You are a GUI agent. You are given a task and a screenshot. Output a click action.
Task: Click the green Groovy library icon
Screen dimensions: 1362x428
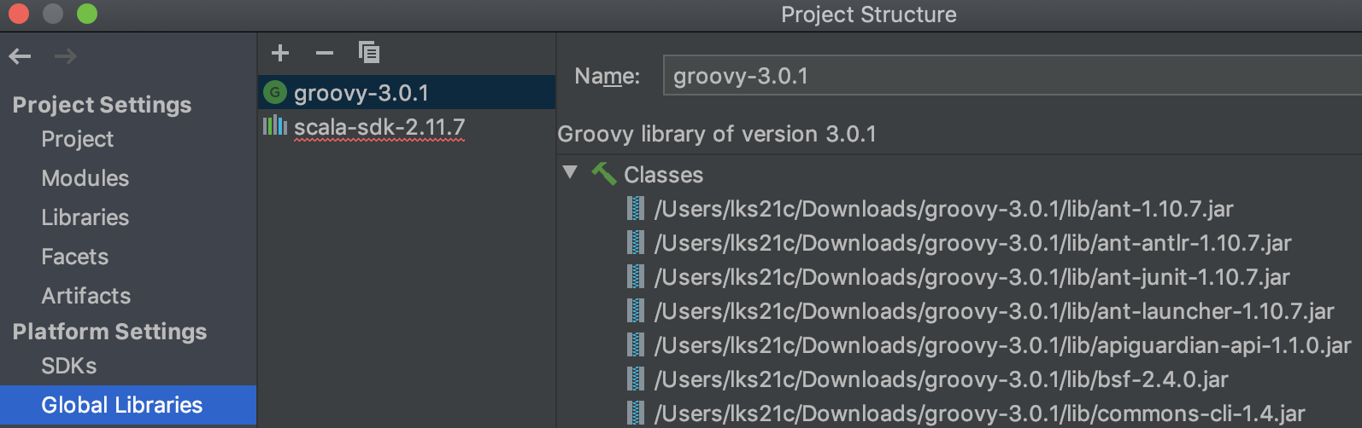point(275,92)
